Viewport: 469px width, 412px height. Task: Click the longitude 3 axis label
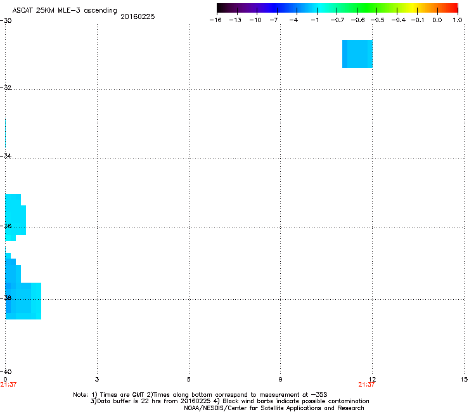point(97,380)
